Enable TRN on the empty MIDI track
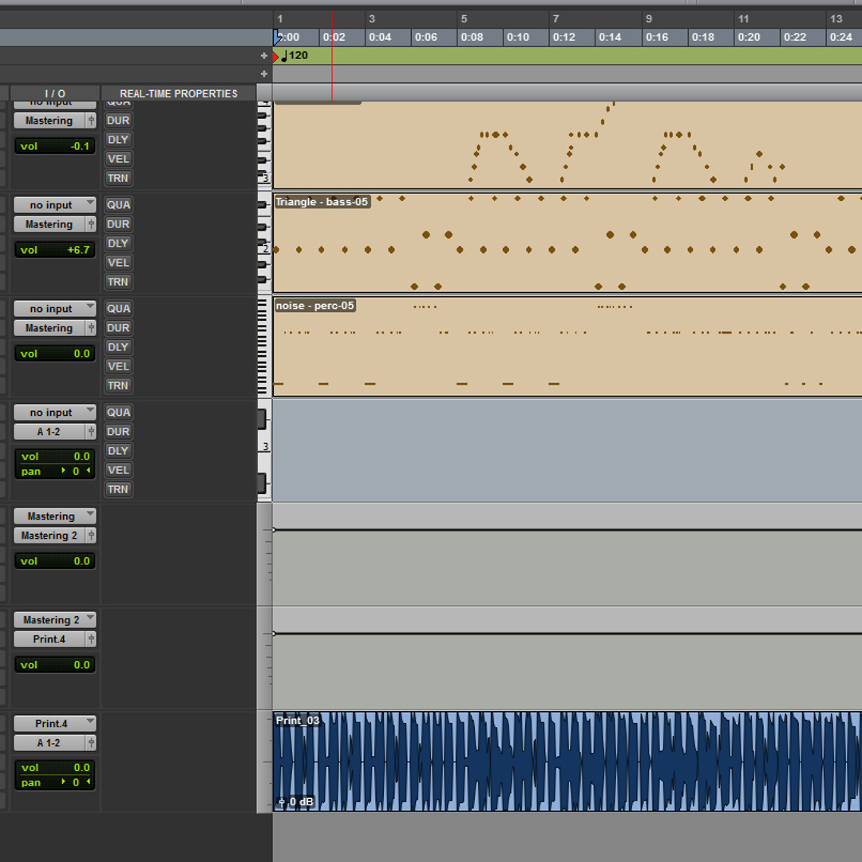This screenshot has width=862, height=862. coord(118,490)
